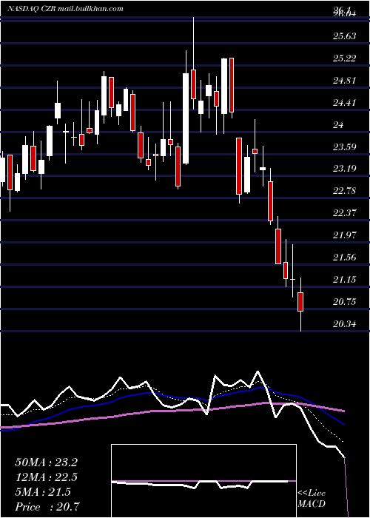Click the 12MA : 22.5 readout

pyautogui.click(x=46, y=477)
